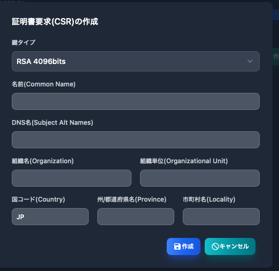Click the 作成 create button

coord(183,246)
